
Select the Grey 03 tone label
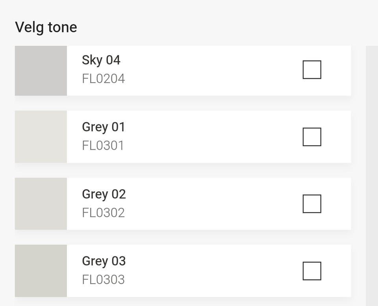104,261
